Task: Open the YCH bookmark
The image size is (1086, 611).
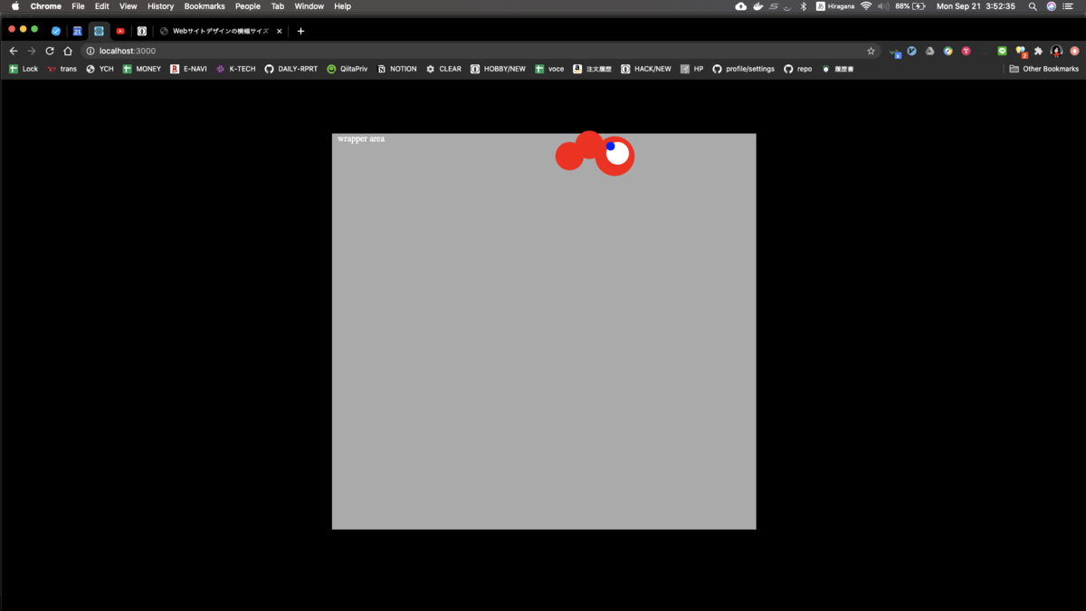Action: 100,69
